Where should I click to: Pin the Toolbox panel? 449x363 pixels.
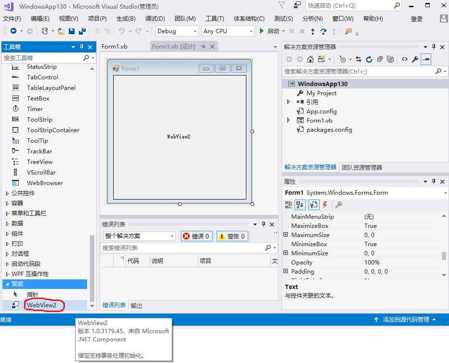click(82, 47)
